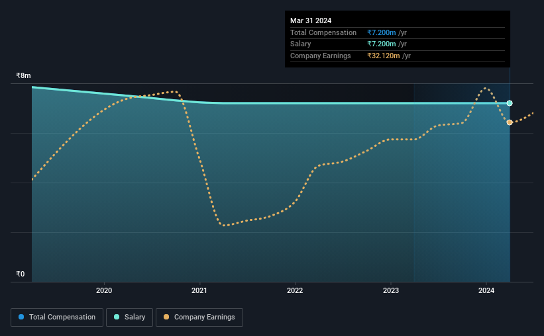Viewport: 544px width, 336px height.
Task: Click the Mar 31 2024 tooltip date
Action: (311, 21)
